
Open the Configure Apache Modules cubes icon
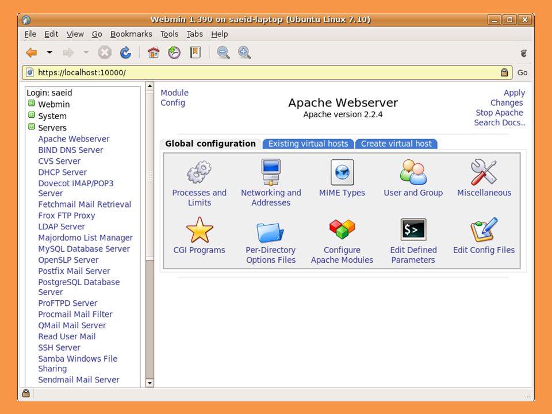click(x=342, y=229)
